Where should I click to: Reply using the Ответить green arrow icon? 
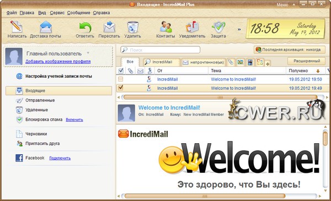(85, 27)
